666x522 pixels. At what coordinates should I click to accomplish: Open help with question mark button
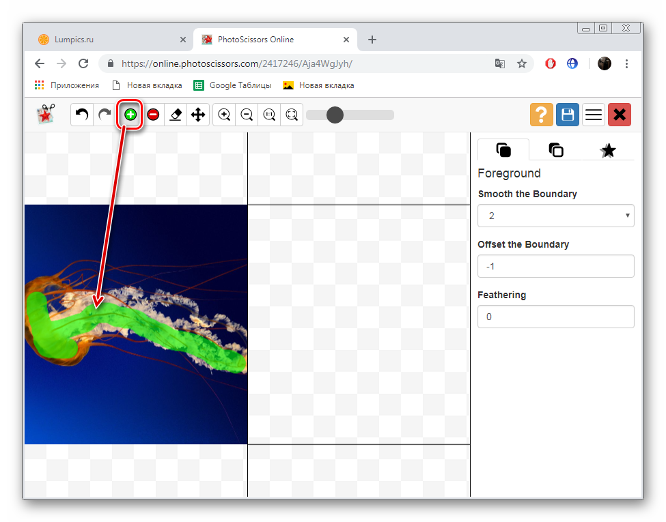541,115
